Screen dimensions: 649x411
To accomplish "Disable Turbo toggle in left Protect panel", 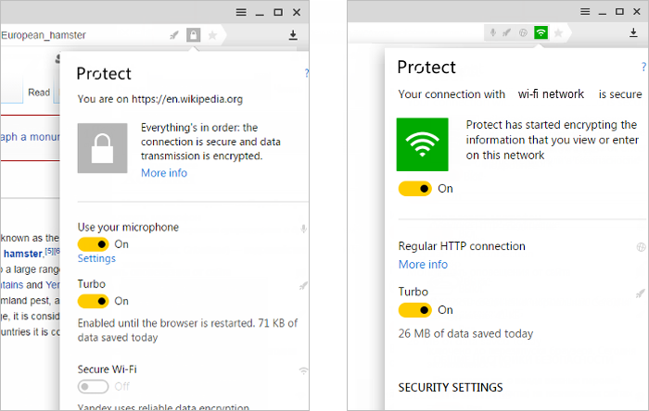I will [93, 301].
